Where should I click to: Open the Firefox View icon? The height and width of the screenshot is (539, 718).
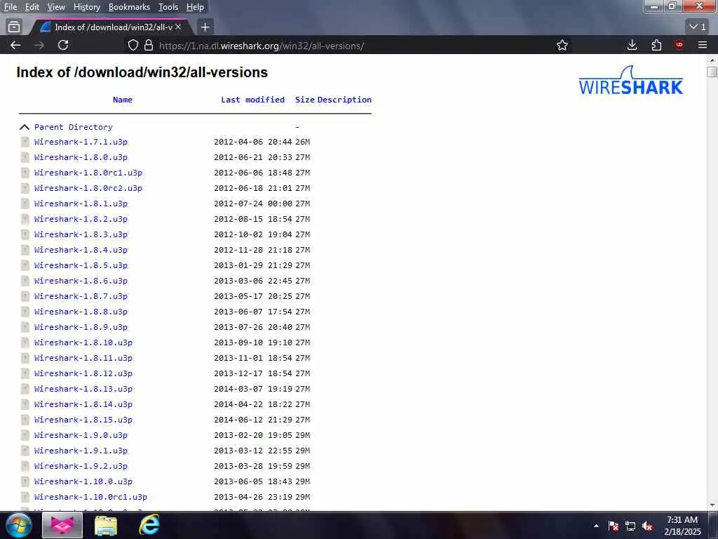pos(14,27)
